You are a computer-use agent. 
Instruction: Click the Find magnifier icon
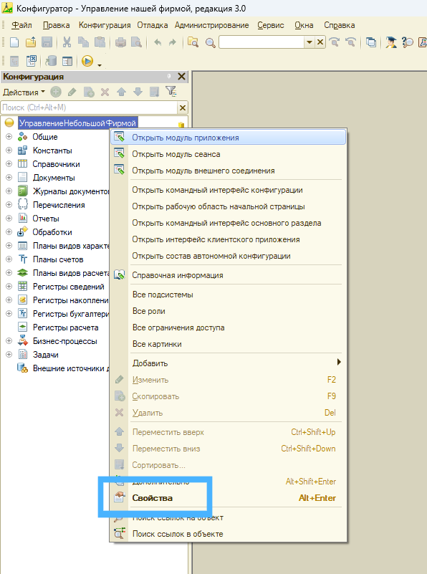[x=211, y=43]
